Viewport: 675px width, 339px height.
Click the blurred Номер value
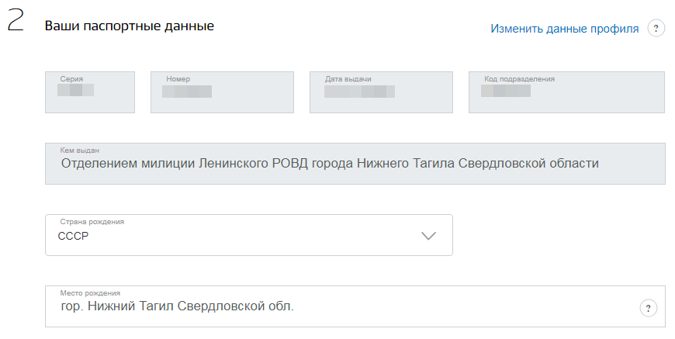[187, 92]
